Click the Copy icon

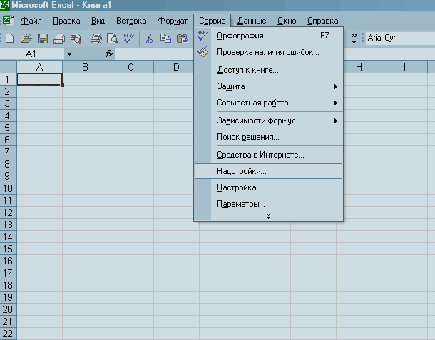(165, 38)
